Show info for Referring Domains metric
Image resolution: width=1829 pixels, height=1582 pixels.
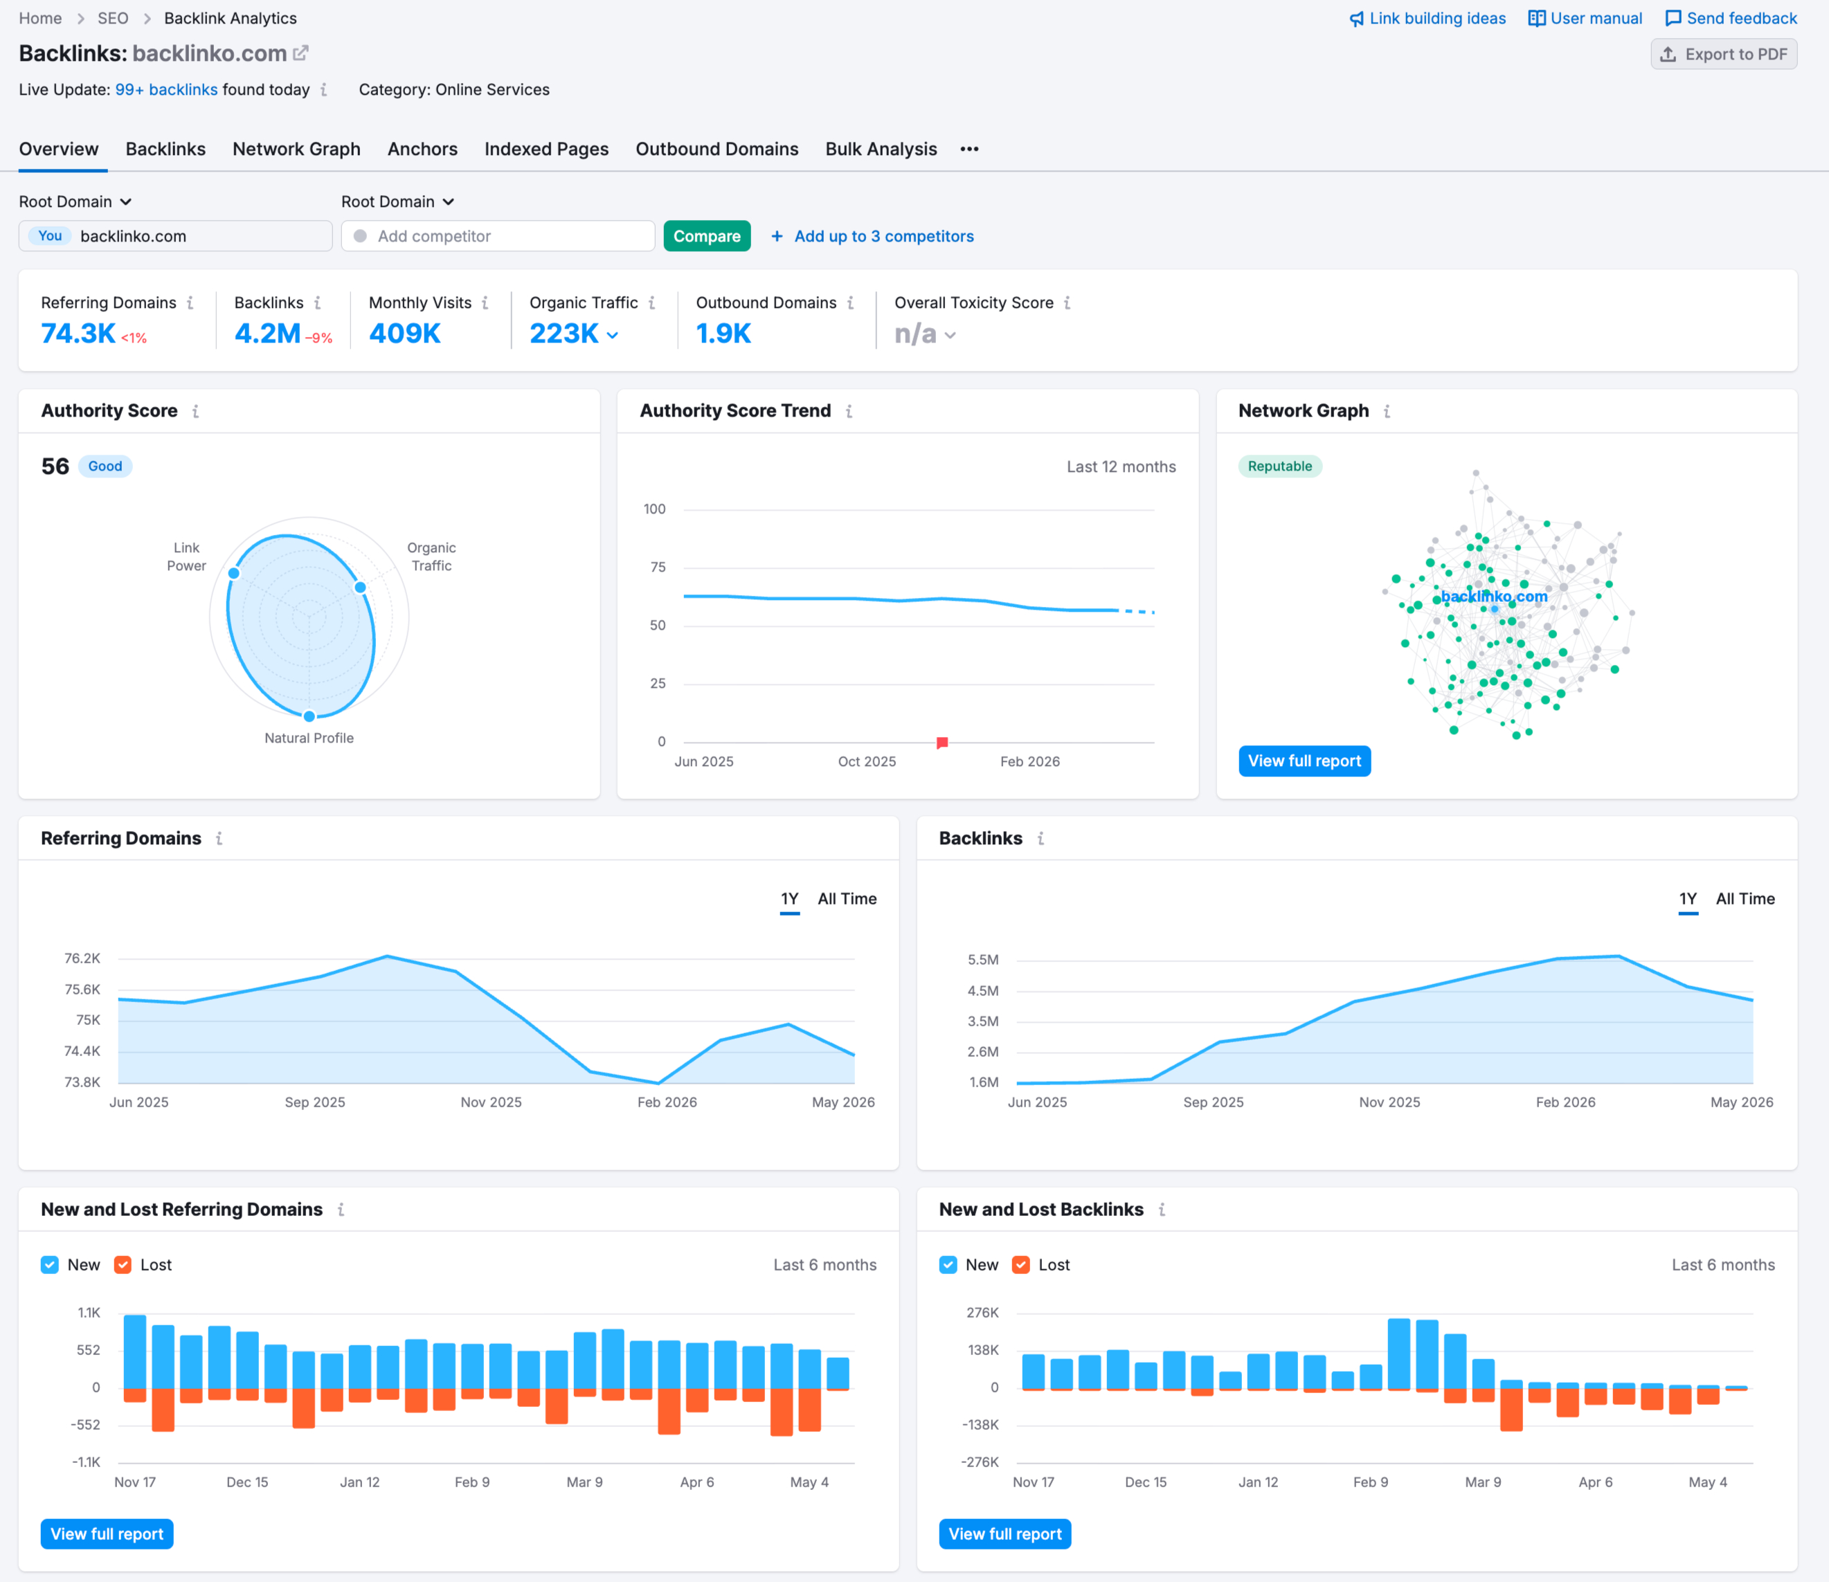point(190,303)
